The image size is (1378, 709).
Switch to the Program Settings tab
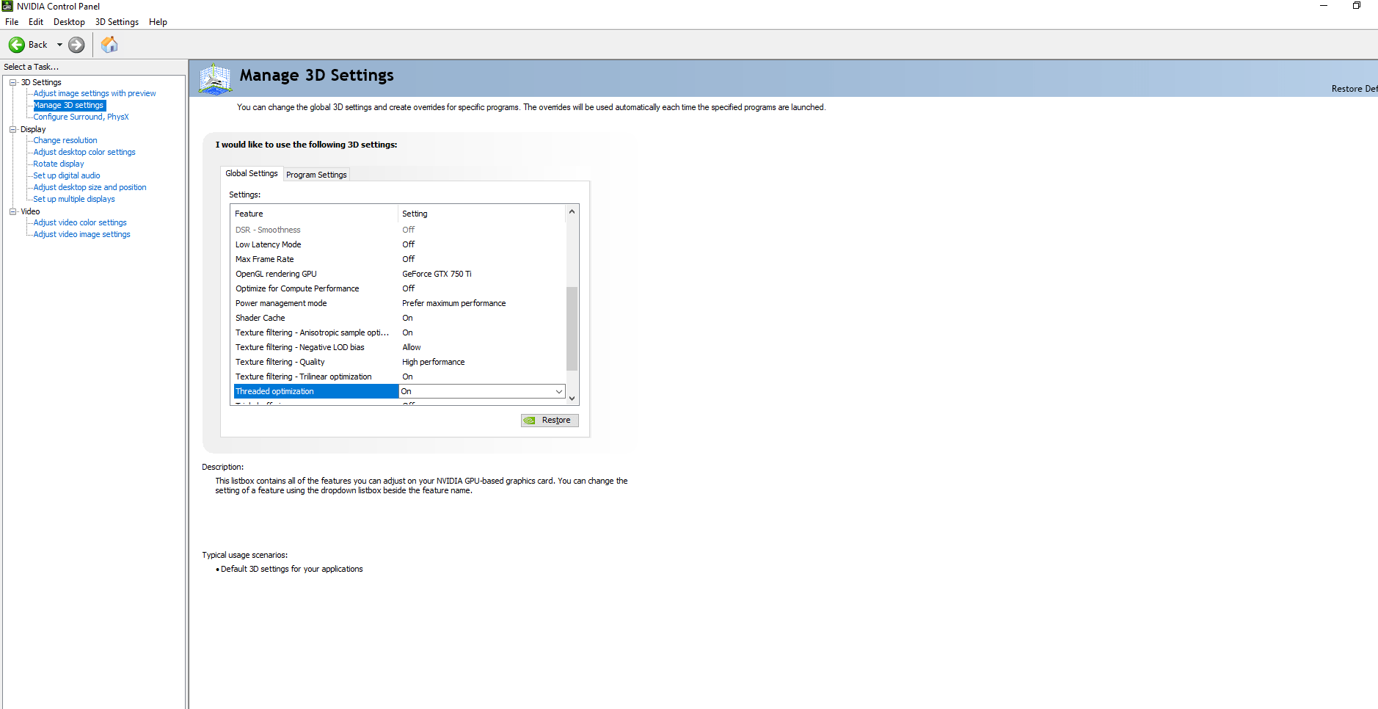click(x=316, y=175)
